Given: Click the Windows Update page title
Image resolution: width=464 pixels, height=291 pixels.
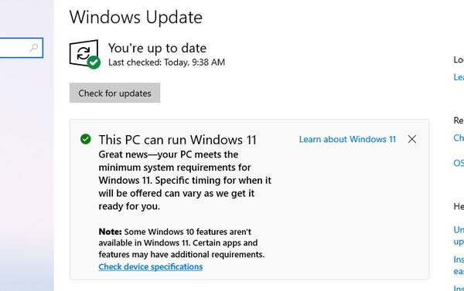Looking at the screenshot, I should (x=136, y=18).
